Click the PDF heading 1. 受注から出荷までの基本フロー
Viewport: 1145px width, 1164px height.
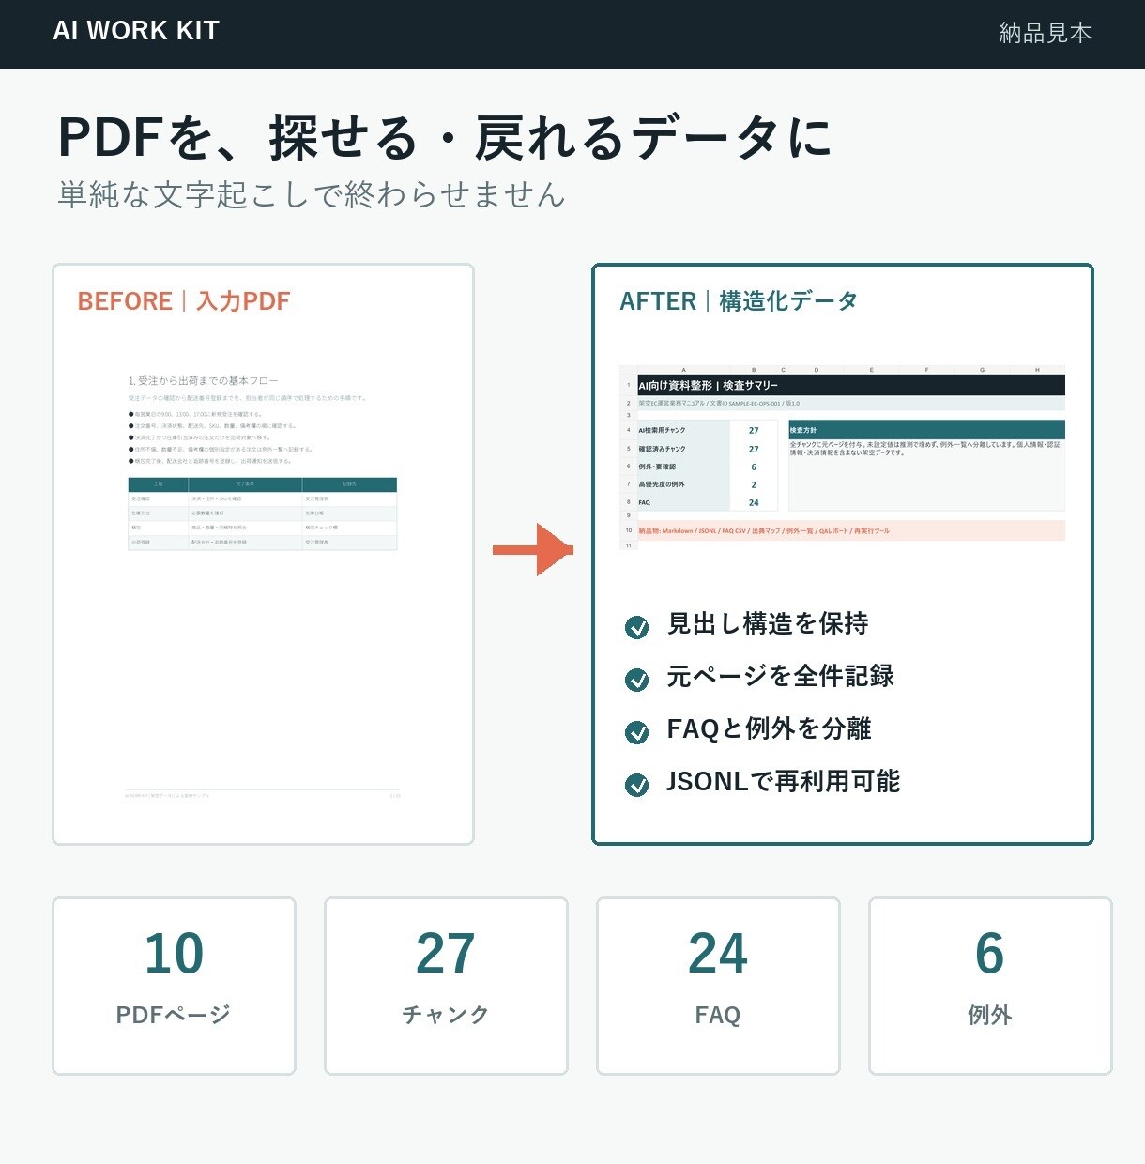point(203,381)
